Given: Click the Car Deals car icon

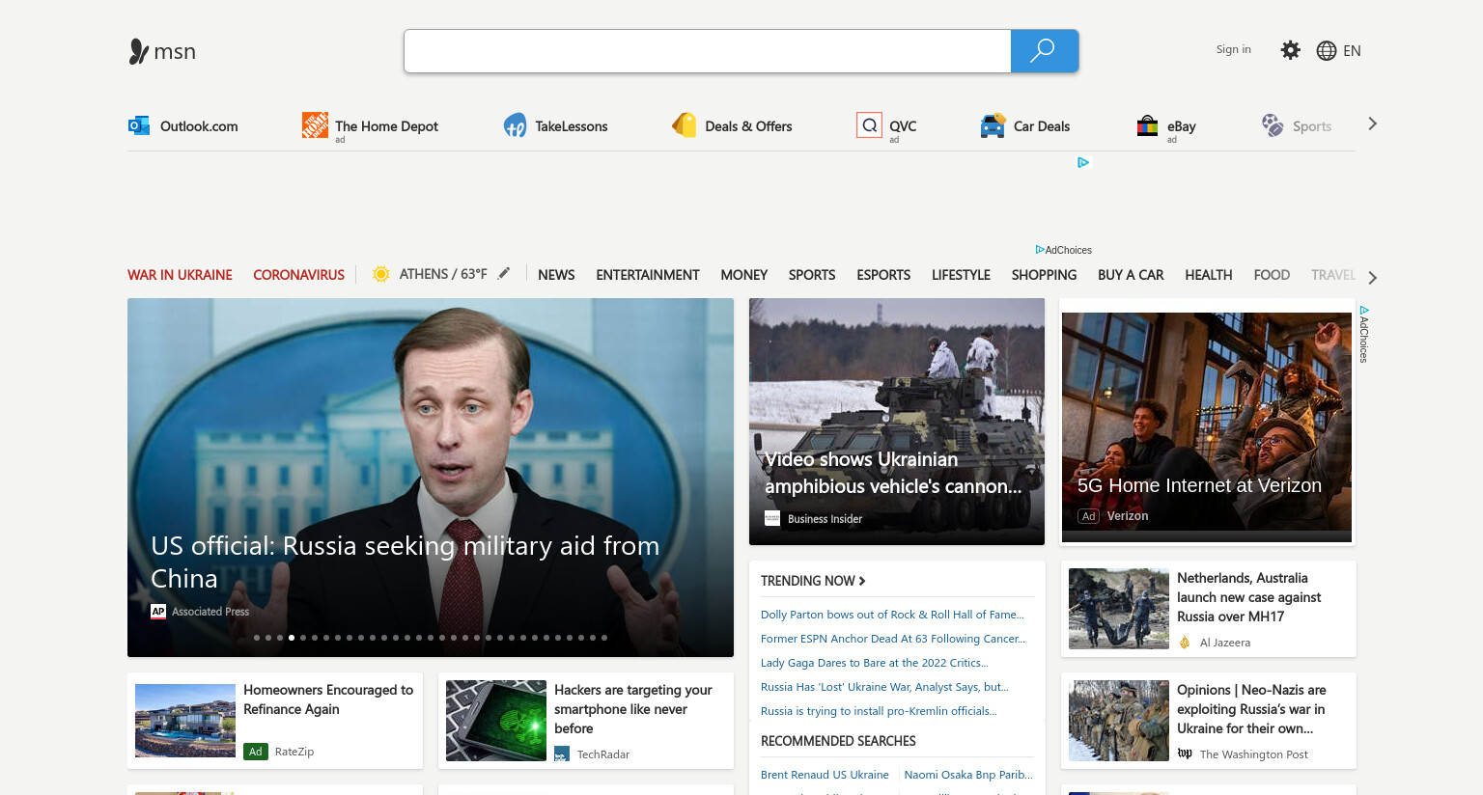Looking at the screenshot, I should pos(993,125).
